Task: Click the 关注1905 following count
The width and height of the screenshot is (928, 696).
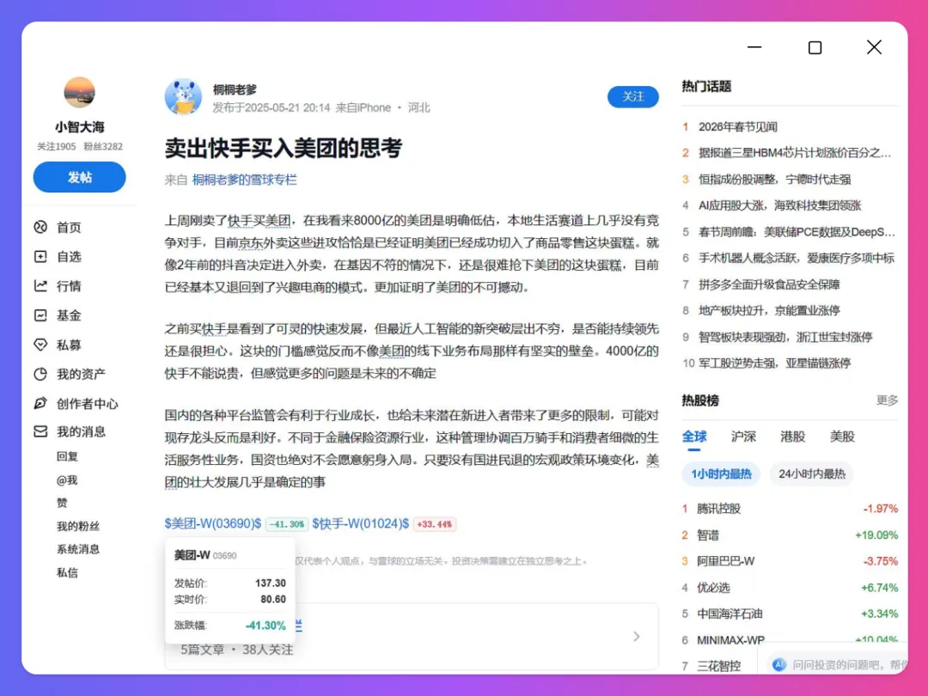Action: (56, 146)
